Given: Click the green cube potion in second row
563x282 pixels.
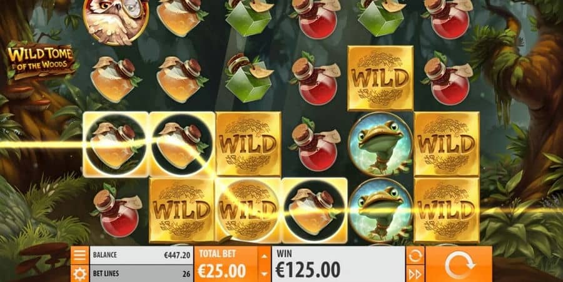Looking at the screenshot, I should [248, 78].
